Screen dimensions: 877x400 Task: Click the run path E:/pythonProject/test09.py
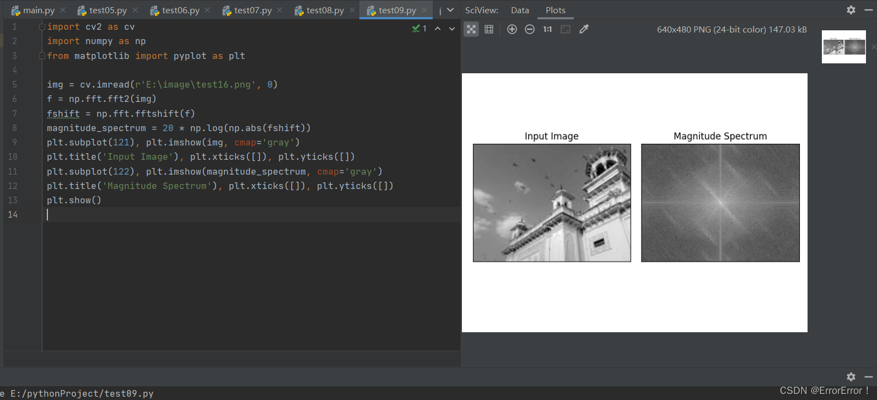point(82,393)
